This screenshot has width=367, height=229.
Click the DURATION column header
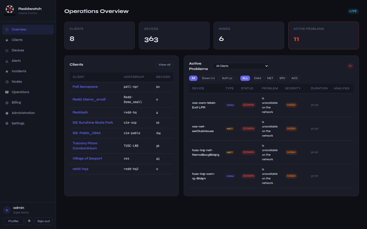tap(319, 88)
